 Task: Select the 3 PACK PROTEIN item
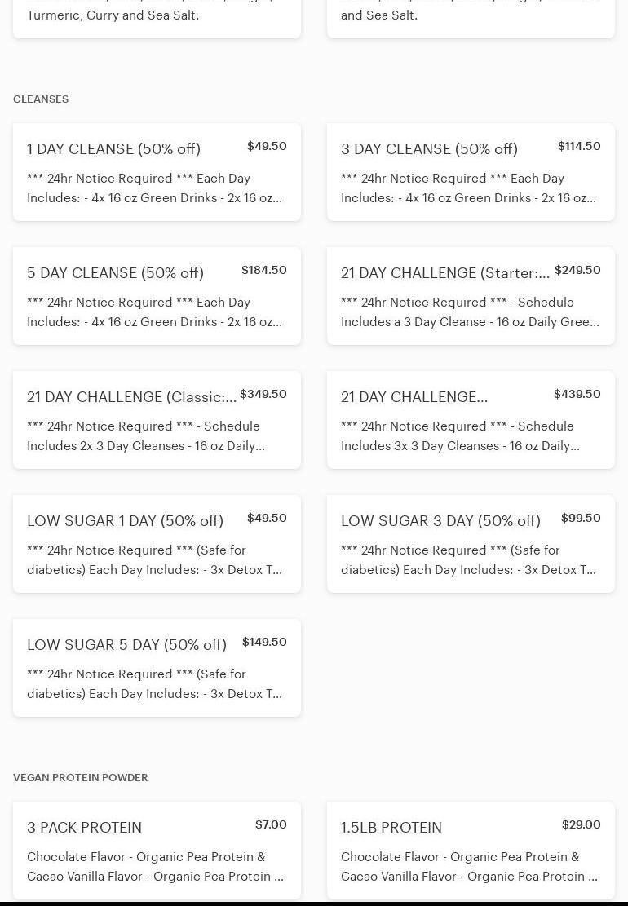(157, 851)
